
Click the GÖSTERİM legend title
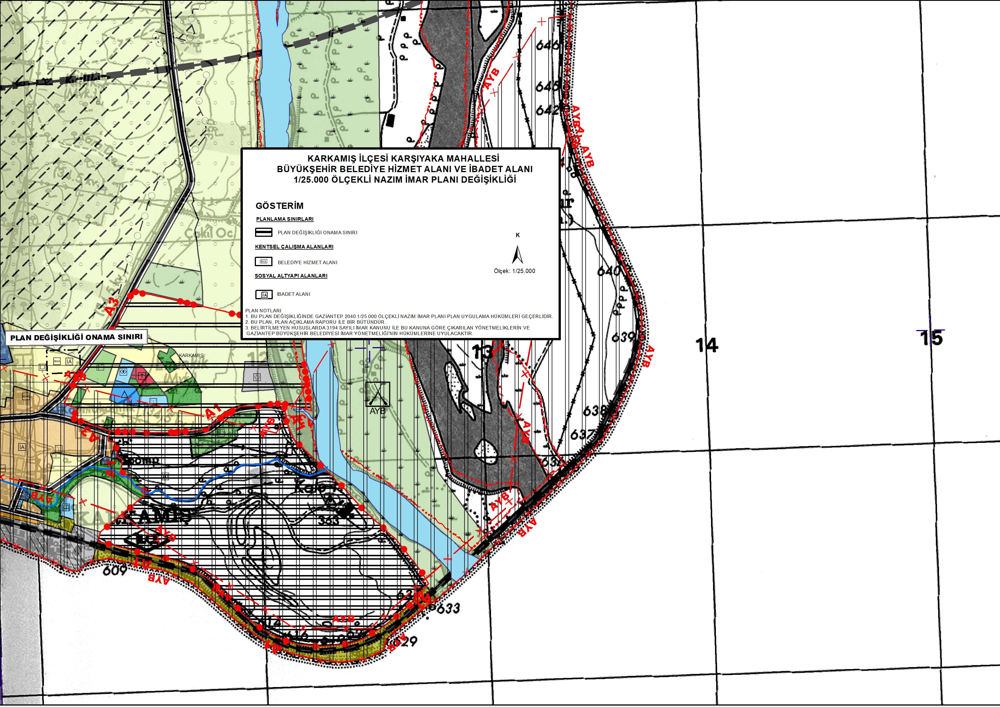[279, 206]
